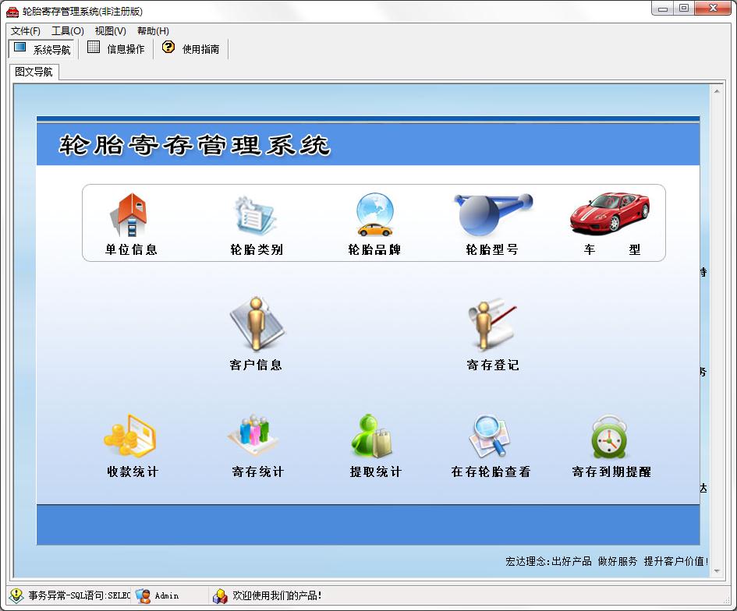Screen dimensions: 737x611
Task: Select the 系统导航 toolbar text
Action: (51, 50)
